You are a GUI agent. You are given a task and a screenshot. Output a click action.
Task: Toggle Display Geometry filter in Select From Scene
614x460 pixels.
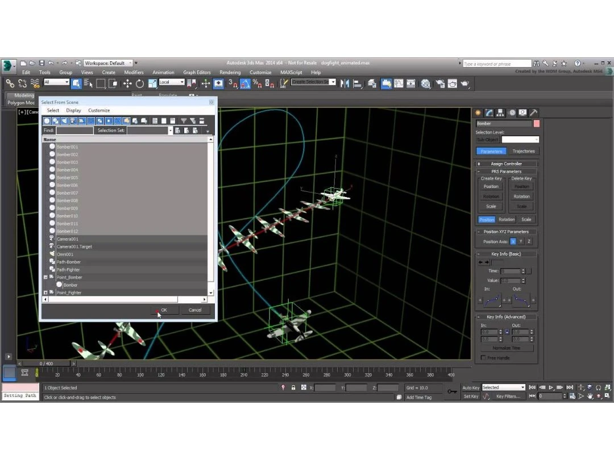47,121
